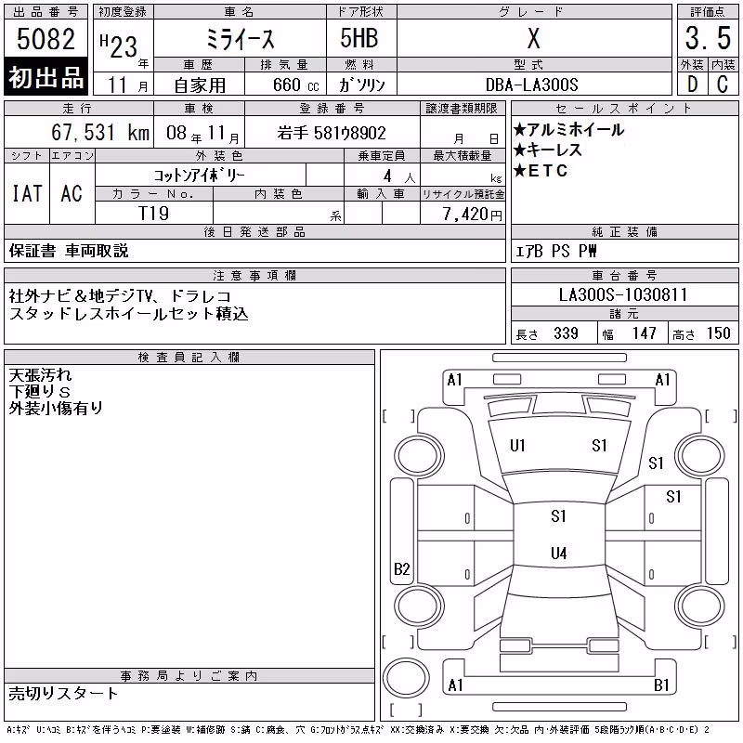Viewport: 743px width, 743px height.
Task: Click lot number 5082
Action: click(x=46, y=39)
